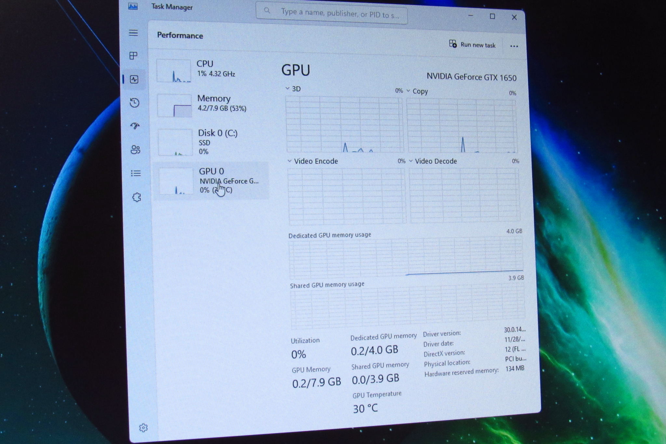This screenshot has height=444, width=666.
Task: Open the App history page icon
Action: coord(134,103)
